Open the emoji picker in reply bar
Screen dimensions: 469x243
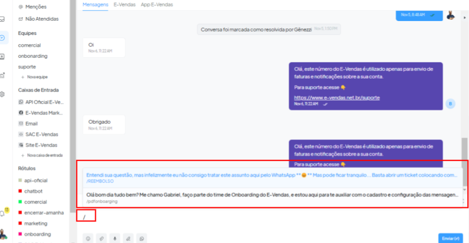click(x=88, y=238)
